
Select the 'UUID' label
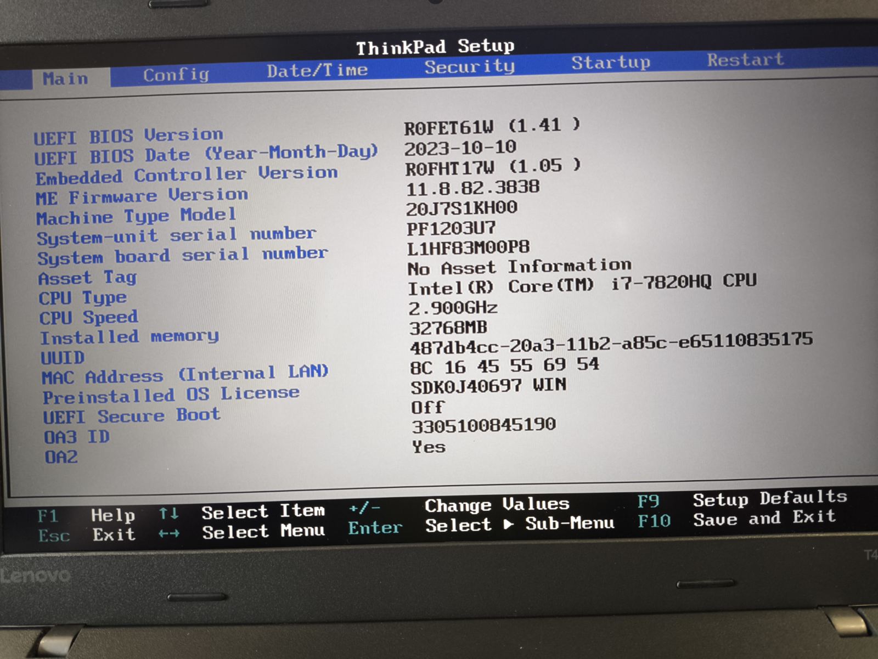(x=63, y=358)
